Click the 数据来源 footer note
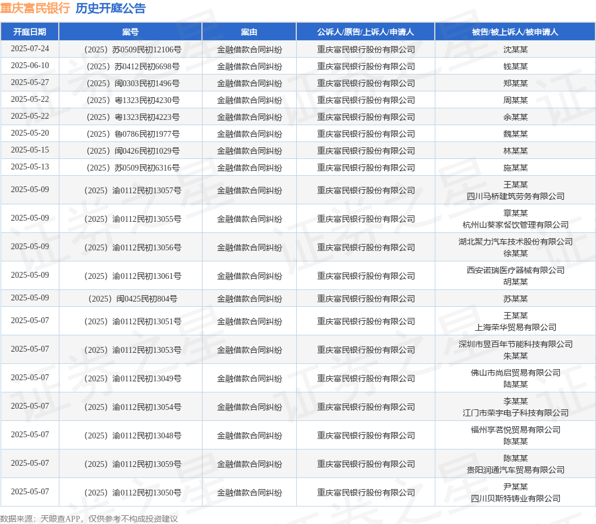This screenshot has height=524, width=596. pos(89,519)
